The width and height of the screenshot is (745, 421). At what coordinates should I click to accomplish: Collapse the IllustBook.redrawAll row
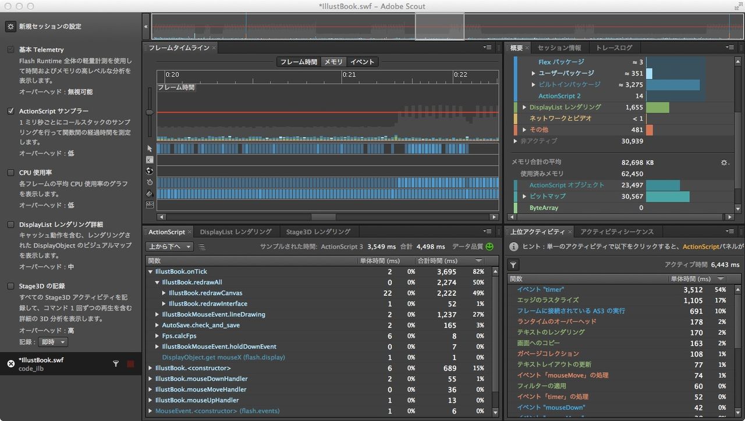157,282
